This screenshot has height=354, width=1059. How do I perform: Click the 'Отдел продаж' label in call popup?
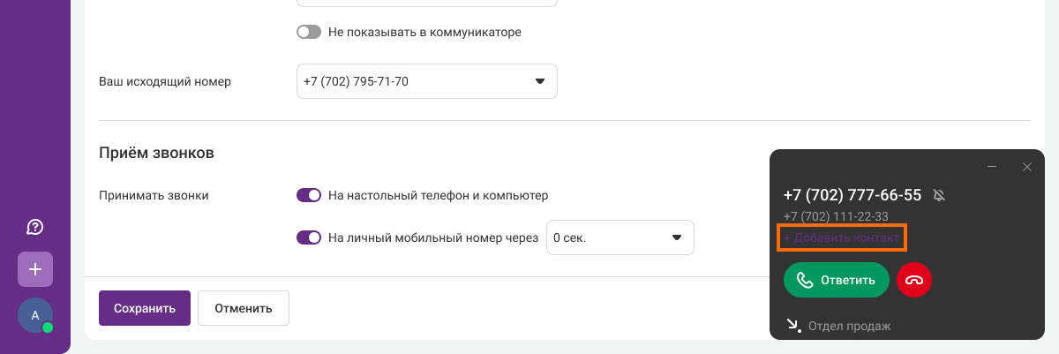(x=849, y=326)
